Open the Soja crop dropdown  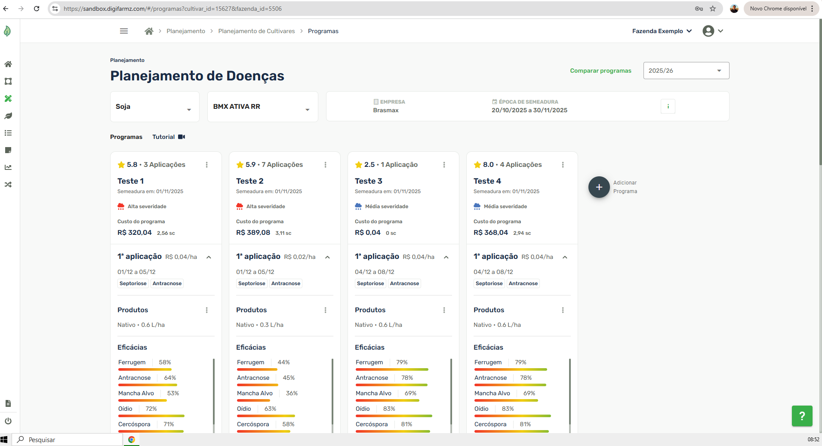154,107
